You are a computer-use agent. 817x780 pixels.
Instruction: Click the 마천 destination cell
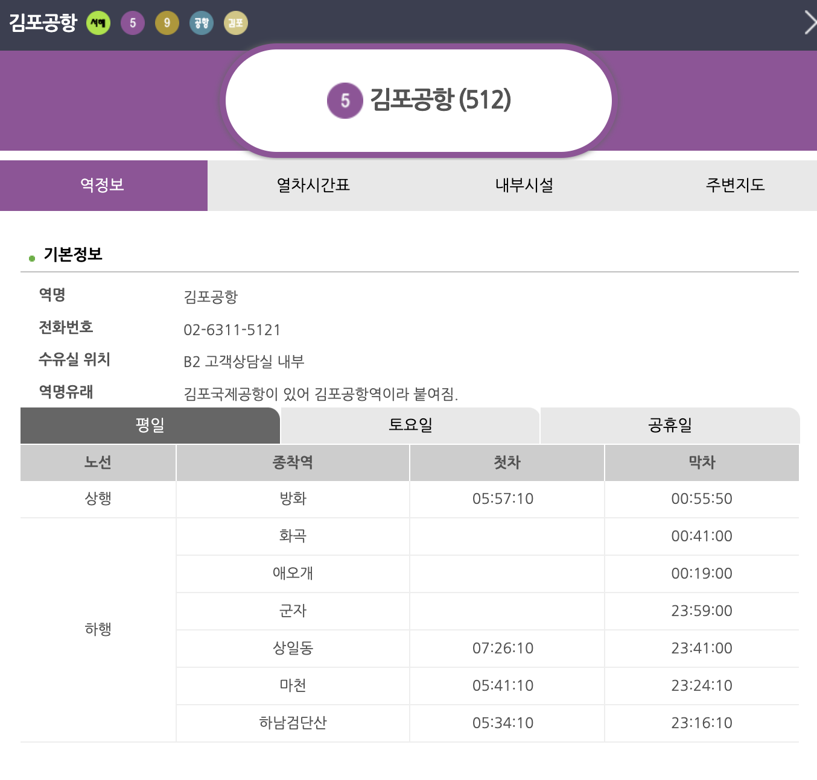click(293, 686)
